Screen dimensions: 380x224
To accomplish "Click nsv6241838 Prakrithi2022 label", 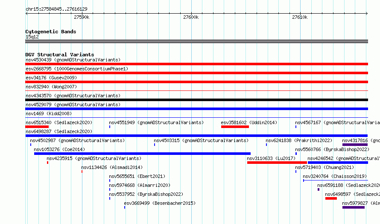I will (299, 140).
